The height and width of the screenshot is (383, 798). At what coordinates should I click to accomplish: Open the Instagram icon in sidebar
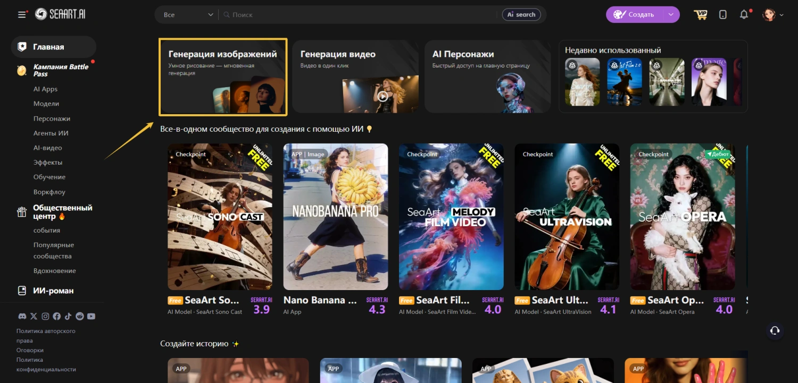pos(45,316)
